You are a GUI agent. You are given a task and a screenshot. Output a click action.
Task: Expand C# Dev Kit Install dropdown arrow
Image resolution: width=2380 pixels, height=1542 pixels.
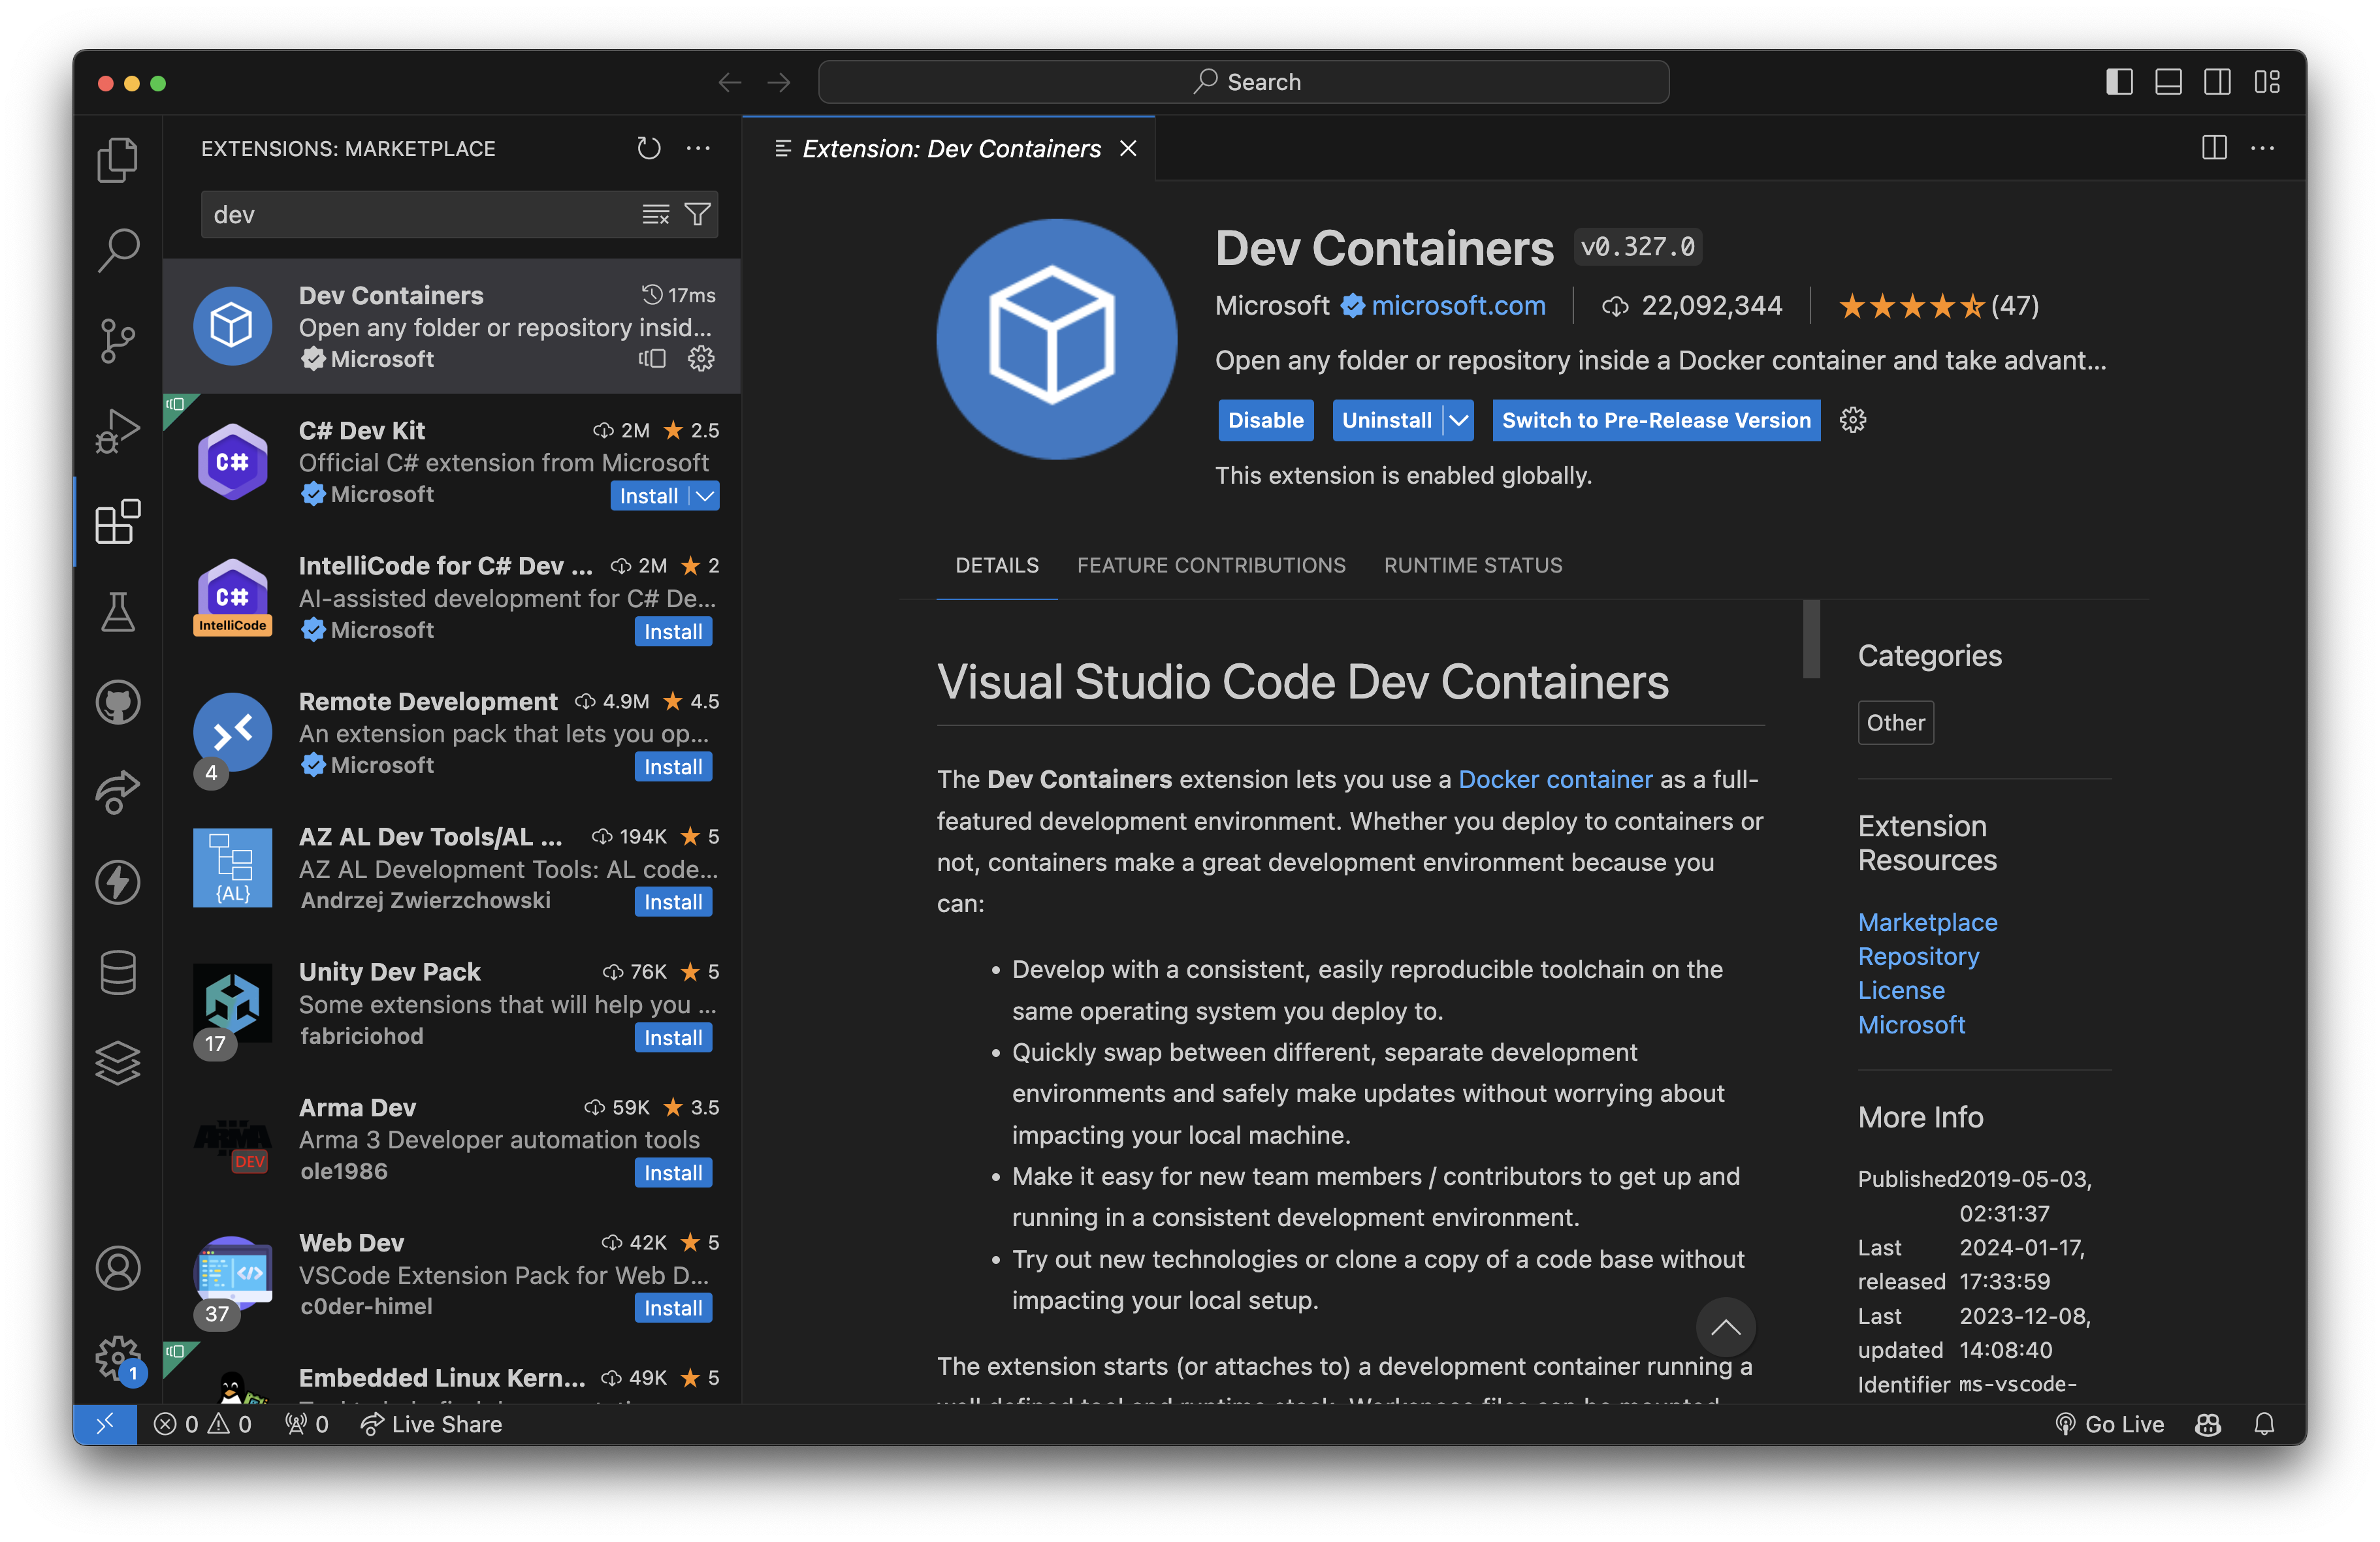(x=706, y=496)
